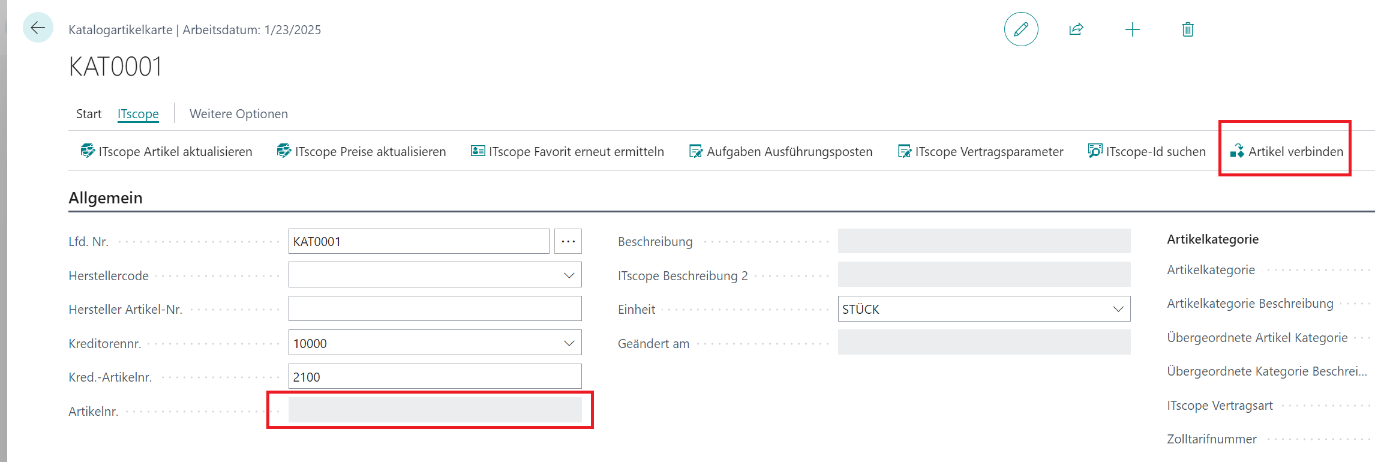Open ITscope Vertragsparameter

coord(980,151)
